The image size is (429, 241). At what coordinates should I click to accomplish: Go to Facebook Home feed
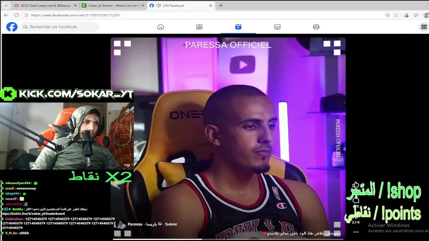click(x=161, y=27)
